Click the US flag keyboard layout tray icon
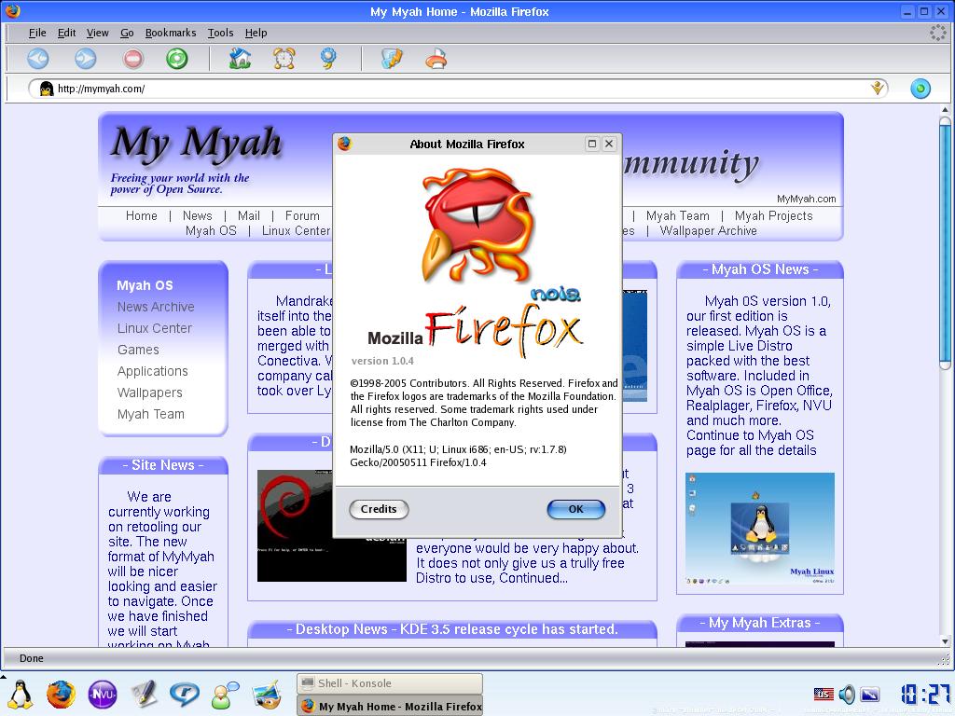 [x=824, y=694]
